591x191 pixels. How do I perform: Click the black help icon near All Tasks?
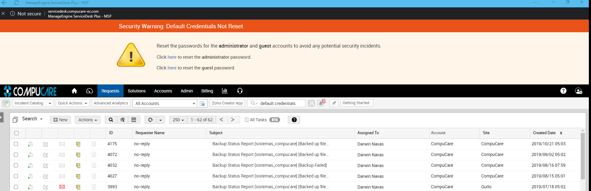click(294, 120)
